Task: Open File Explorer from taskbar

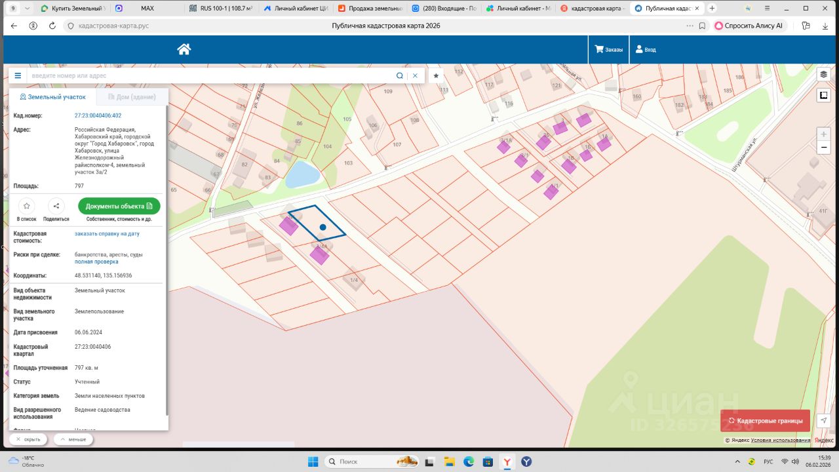Action: [x=449, y=462]
